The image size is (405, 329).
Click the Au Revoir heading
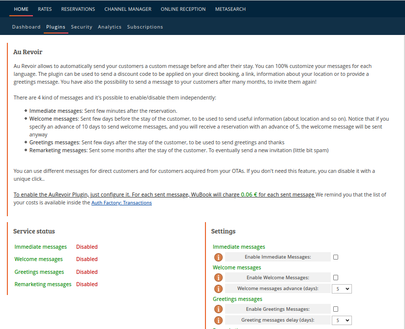[x=28, y=52]
